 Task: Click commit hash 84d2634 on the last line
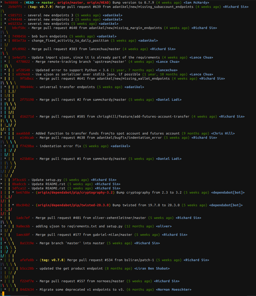(x=27, y=290)
